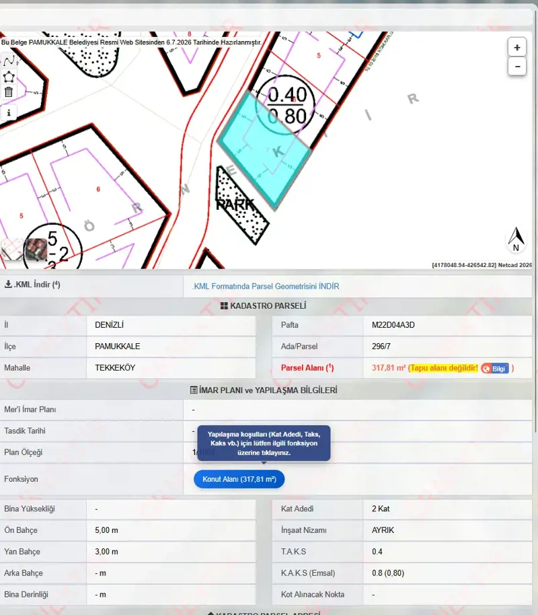Image resolution: width=538 pixels, height=615 pixels.
Task: Select the DENİZLİ province value
Action: 109,325
